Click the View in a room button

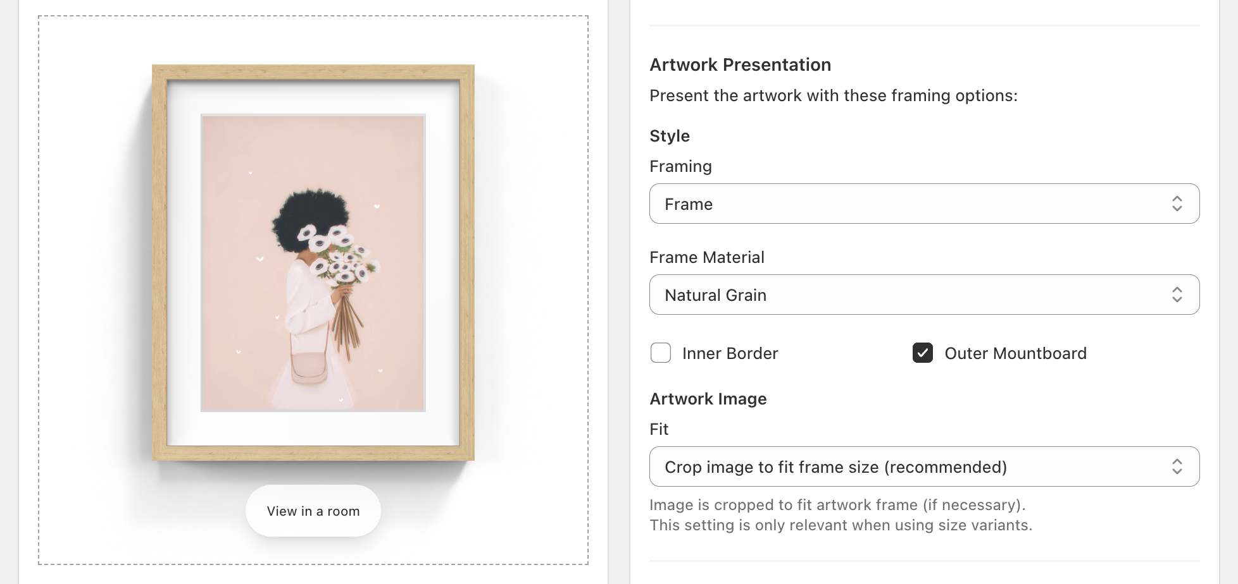(313, 511)
